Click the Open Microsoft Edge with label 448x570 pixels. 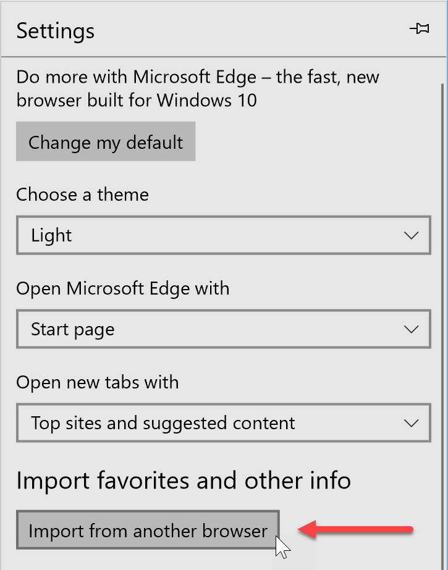click(122, 288)
